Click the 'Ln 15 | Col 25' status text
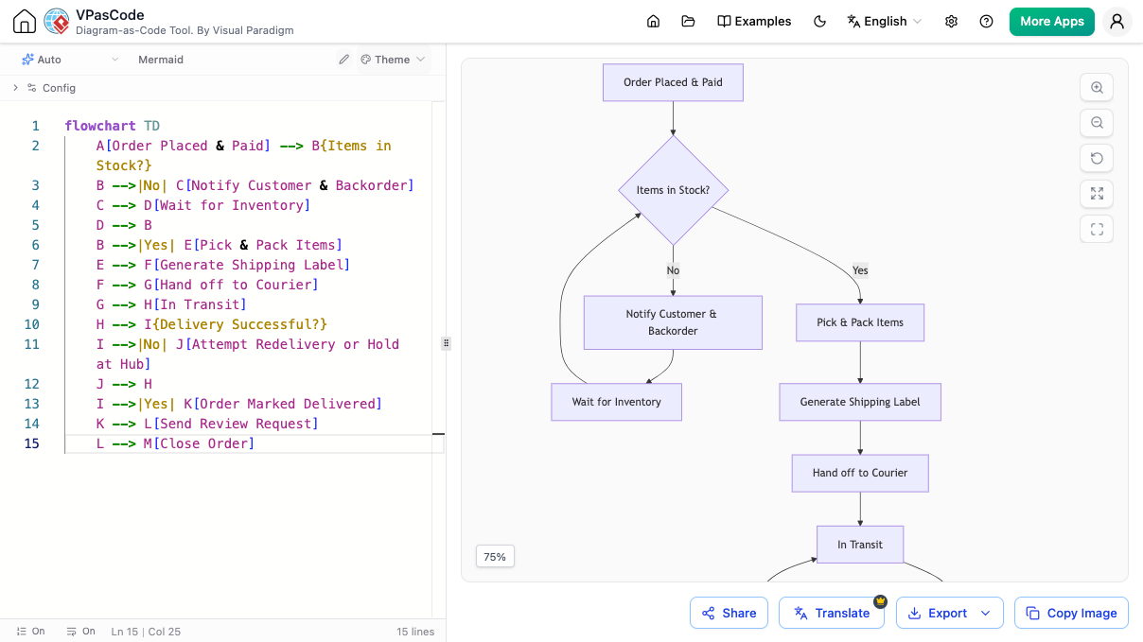Screen dimensions: 1143x642 point(146,631)
